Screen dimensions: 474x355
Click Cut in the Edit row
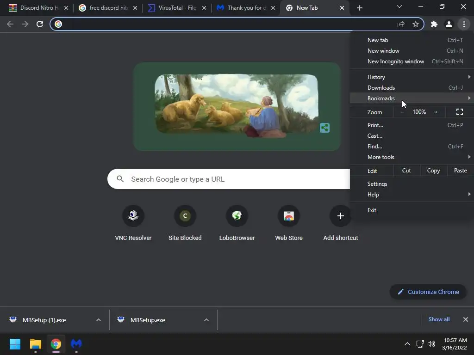406,171
